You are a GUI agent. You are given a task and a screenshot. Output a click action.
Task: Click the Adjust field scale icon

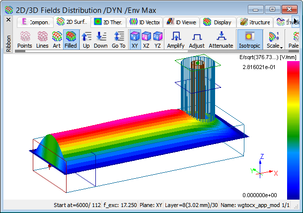tap(197, 39)
